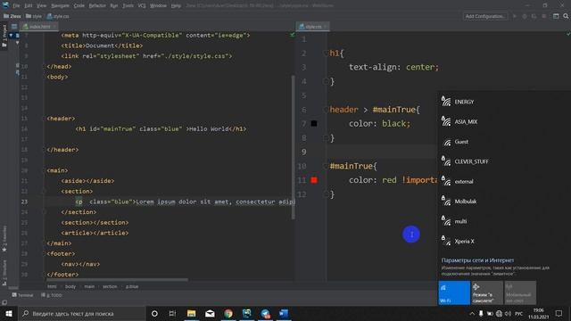Collapse the h1 rule fold marker on line 2
Viewport: 571px width, 321px height.
coord(326,53)
